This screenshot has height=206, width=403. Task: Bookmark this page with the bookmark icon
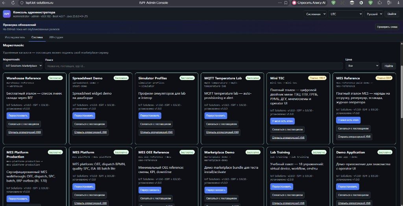pyautogui.click(x=286, y=3)
